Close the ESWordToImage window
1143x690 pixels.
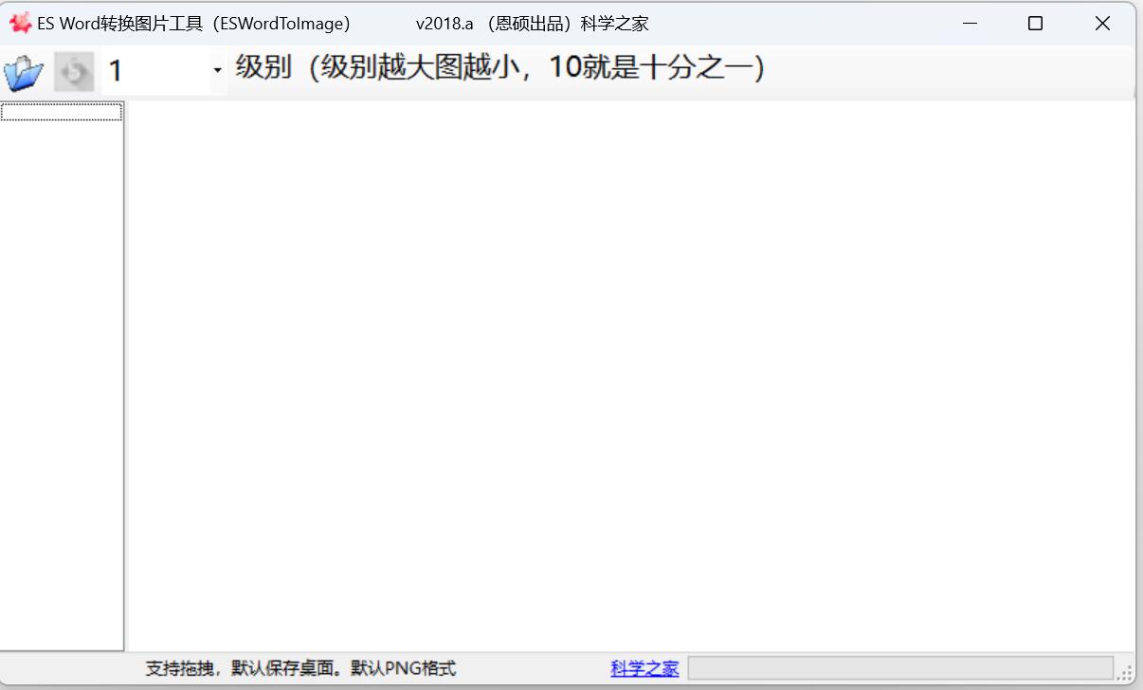pos(1102,24)
